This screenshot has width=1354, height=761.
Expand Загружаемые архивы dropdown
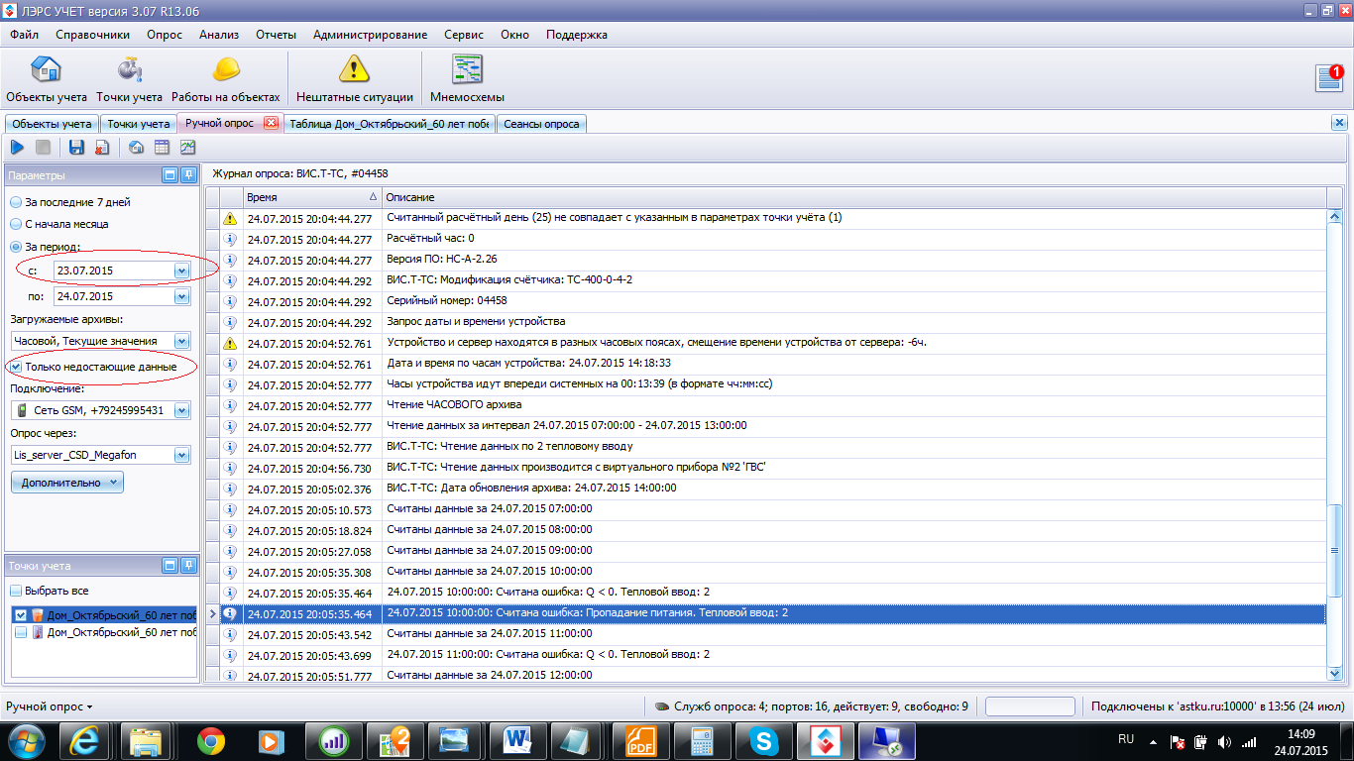tap(181, 341)
